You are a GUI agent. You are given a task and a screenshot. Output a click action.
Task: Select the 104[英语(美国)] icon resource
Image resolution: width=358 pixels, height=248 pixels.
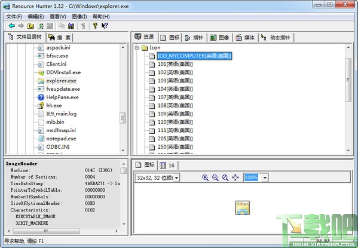click(175, 89)
